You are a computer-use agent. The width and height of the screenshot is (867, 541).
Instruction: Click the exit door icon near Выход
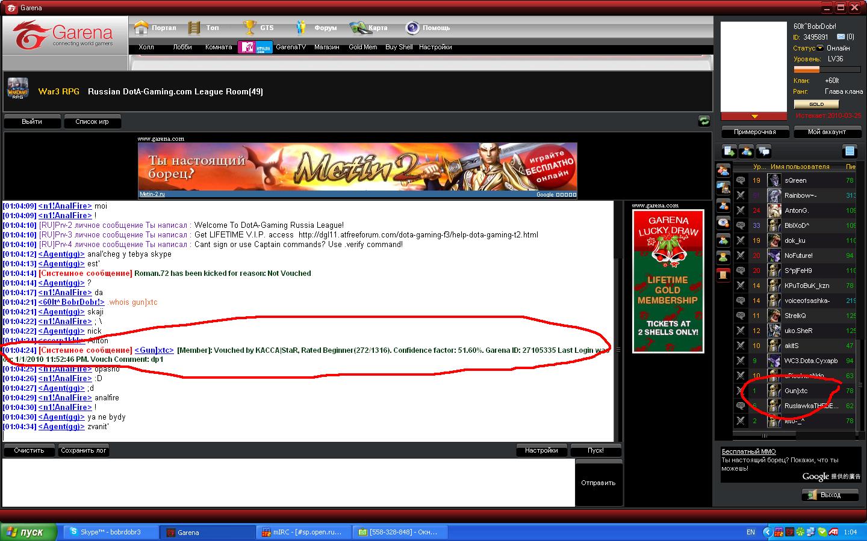(x=811, y=495)
